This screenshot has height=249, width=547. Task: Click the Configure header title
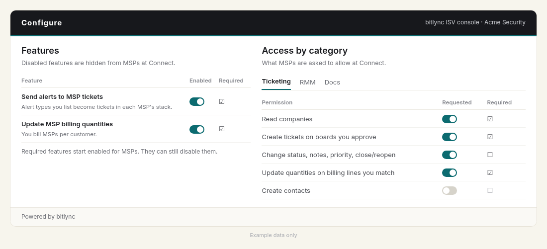coord(41,23)
